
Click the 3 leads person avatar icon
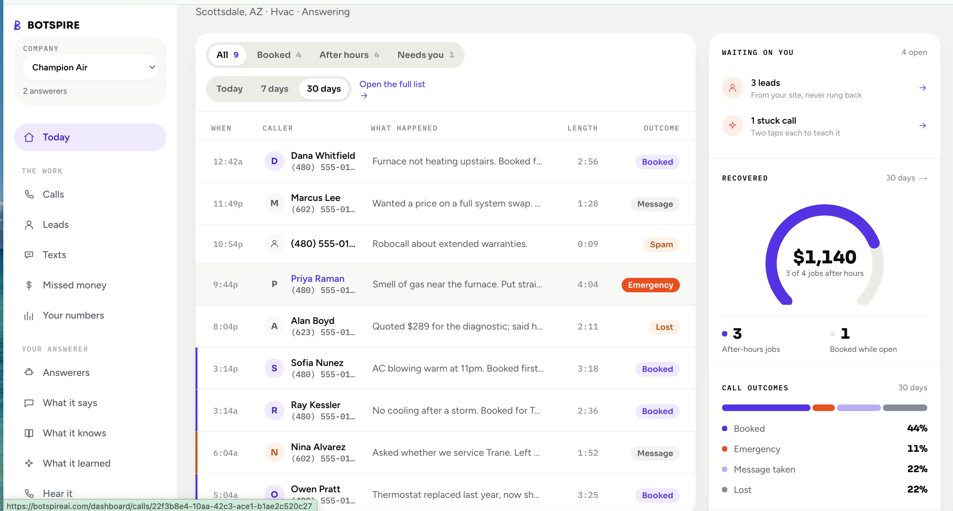pyautogui.click(x=732, y=88)
